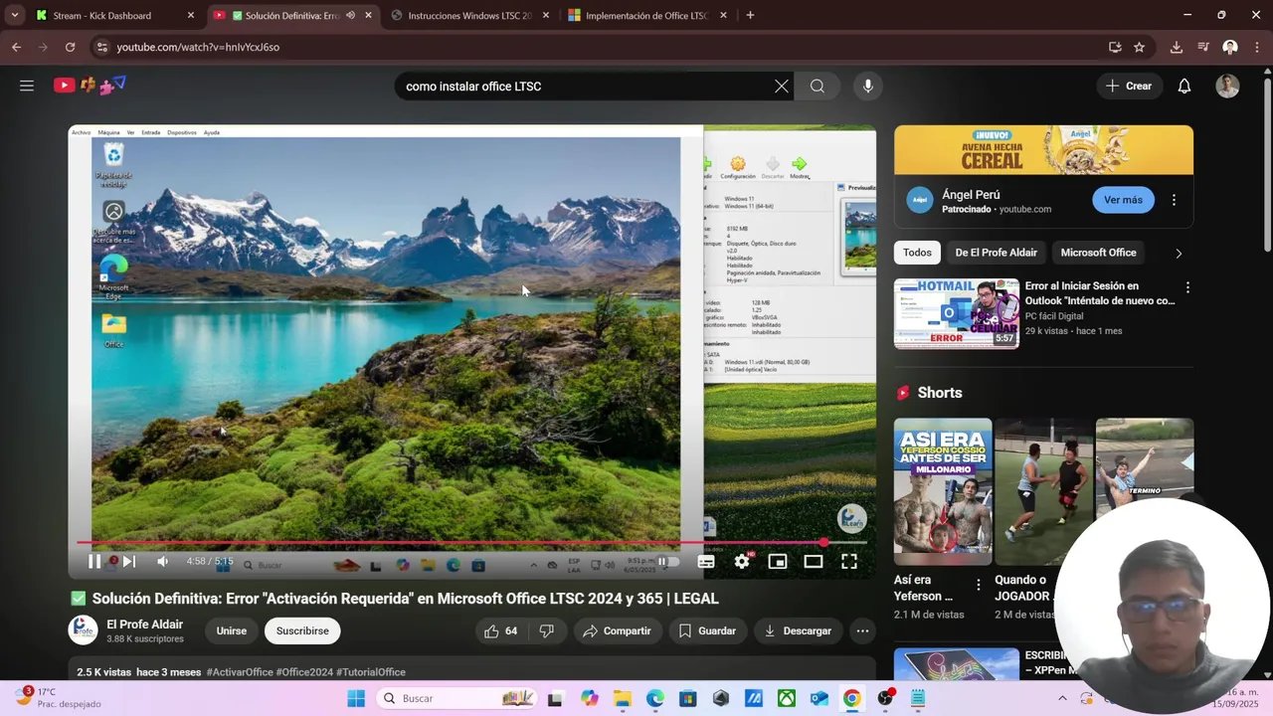Open the Crear menu

(x=1130, y=87)
